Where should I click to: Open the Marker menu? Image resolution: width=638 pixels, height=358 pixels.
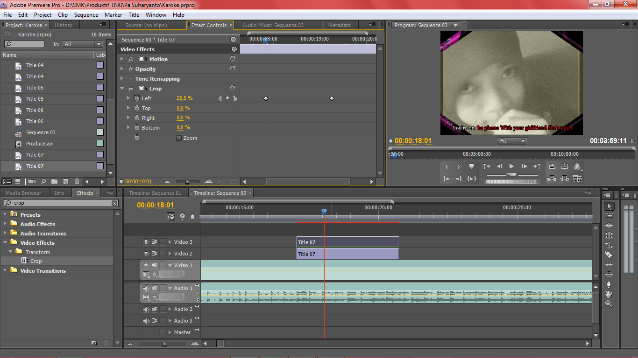(x=113, y=15)
